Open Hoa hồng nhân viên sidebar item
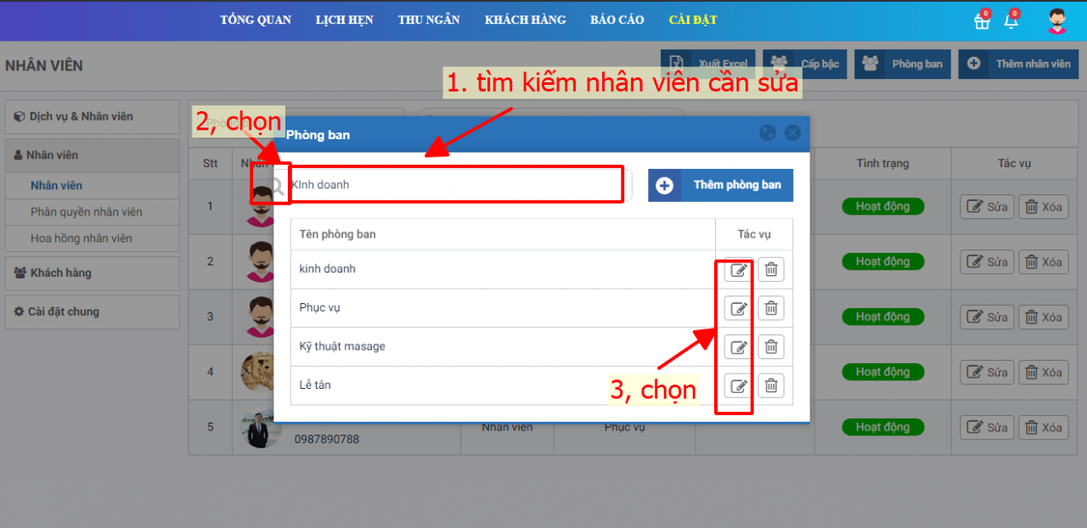 [x=82, y=239]
